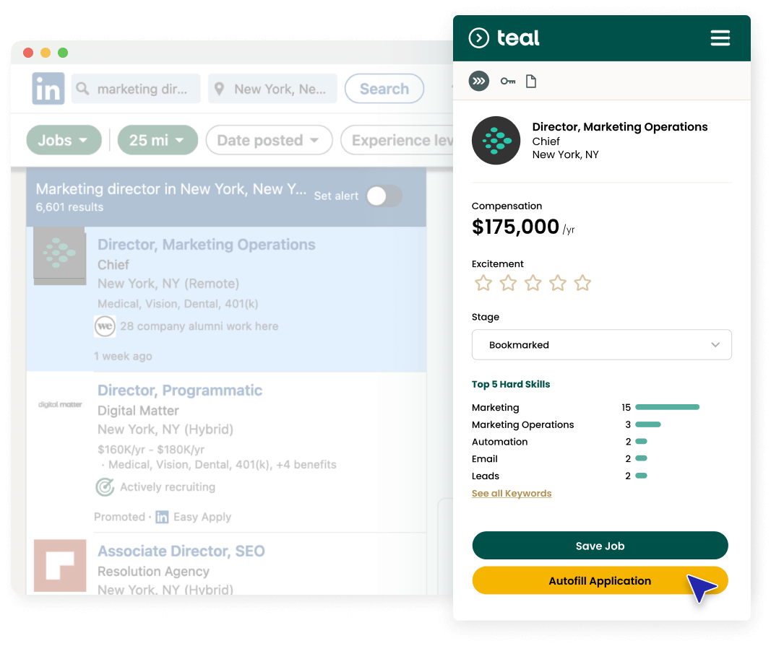Click the Save Job button
This screenshot has width=771, height=646.
pyautogui.click(x=600, y=545)
